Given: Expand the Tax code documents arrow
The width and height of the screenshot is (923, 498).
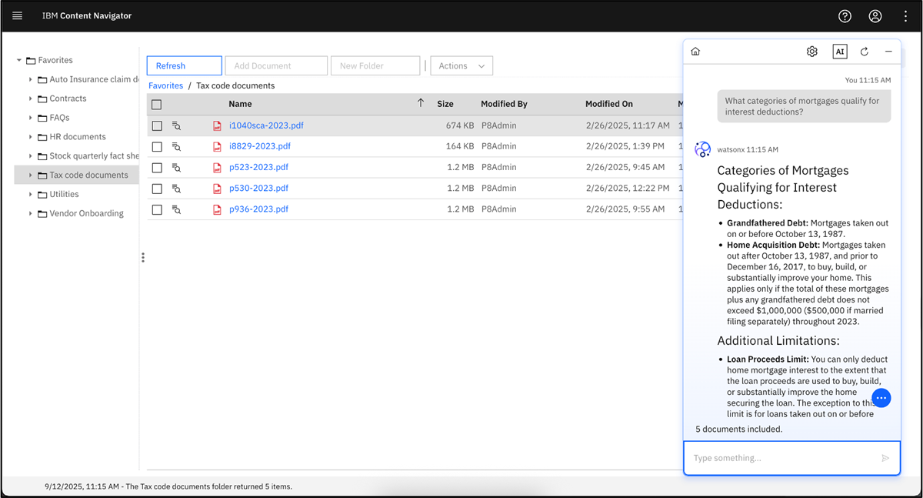Looking at the screenshot, I should (31, 175).
